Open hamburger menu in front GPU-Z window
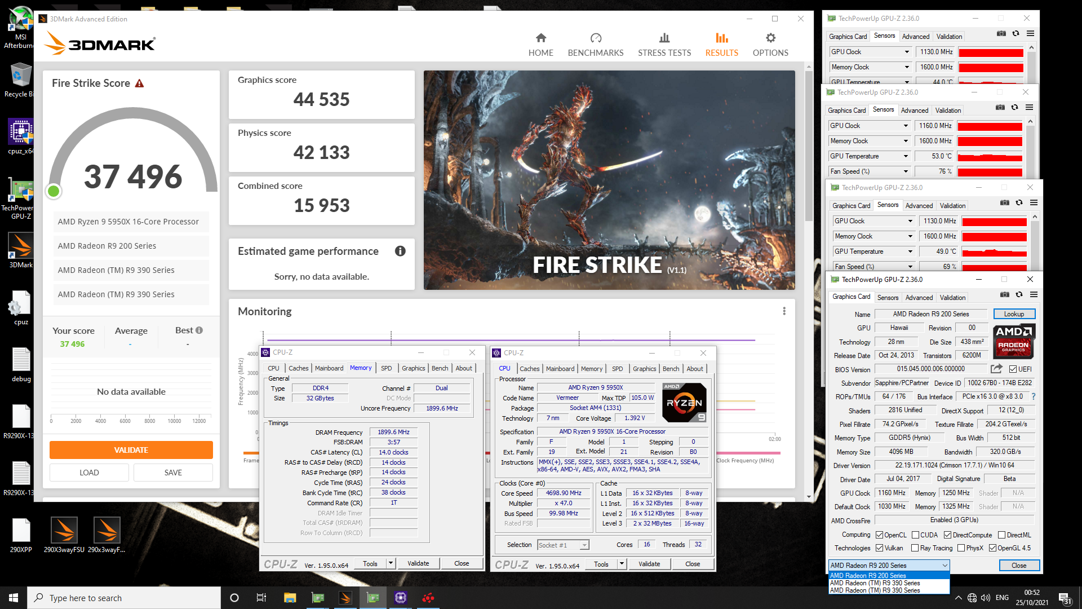This screenshot has width=1082, height=609. (1034, 294)
